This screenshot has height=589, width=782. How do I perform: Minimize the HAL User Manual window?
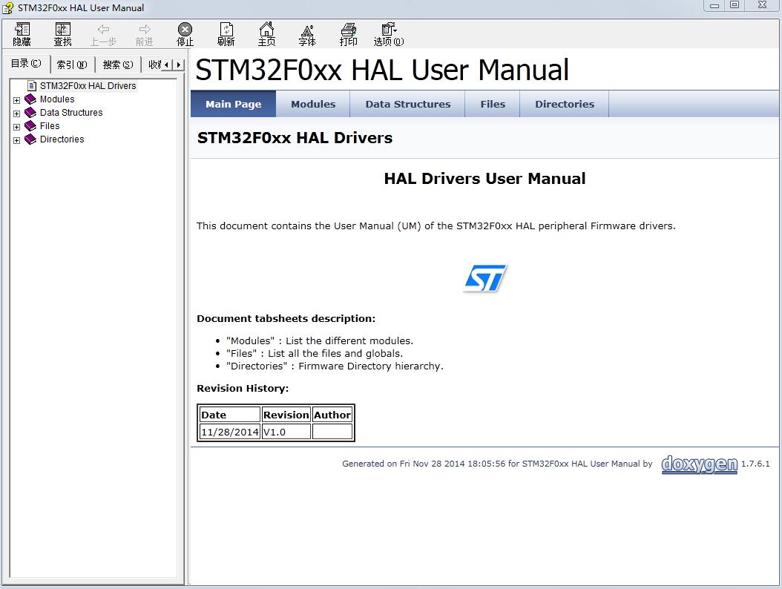coord(714,5)
